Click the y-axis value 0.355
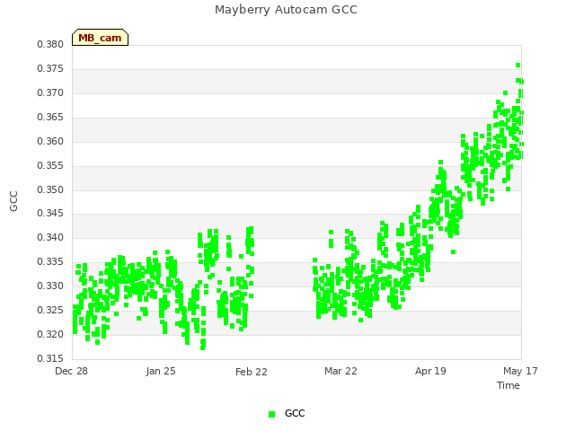The image size is (575, 431). click(50, 165)
